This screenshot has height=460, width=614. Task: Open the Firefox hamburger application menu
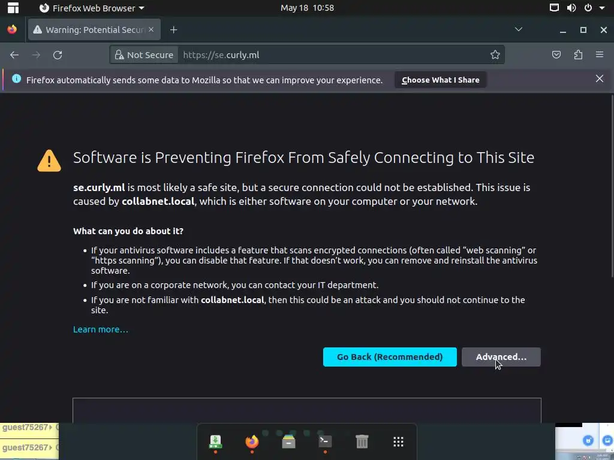click(600, 55)
